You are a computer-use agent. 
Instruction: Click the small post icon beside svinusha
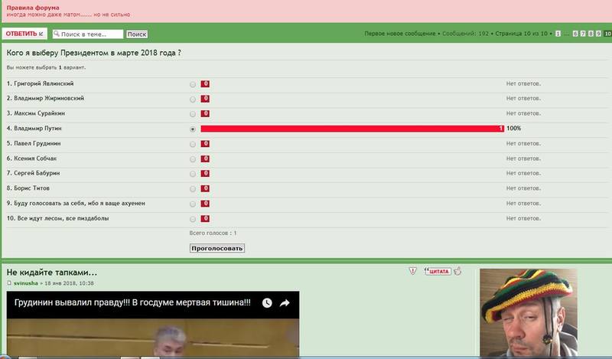(x=9, y=283)
